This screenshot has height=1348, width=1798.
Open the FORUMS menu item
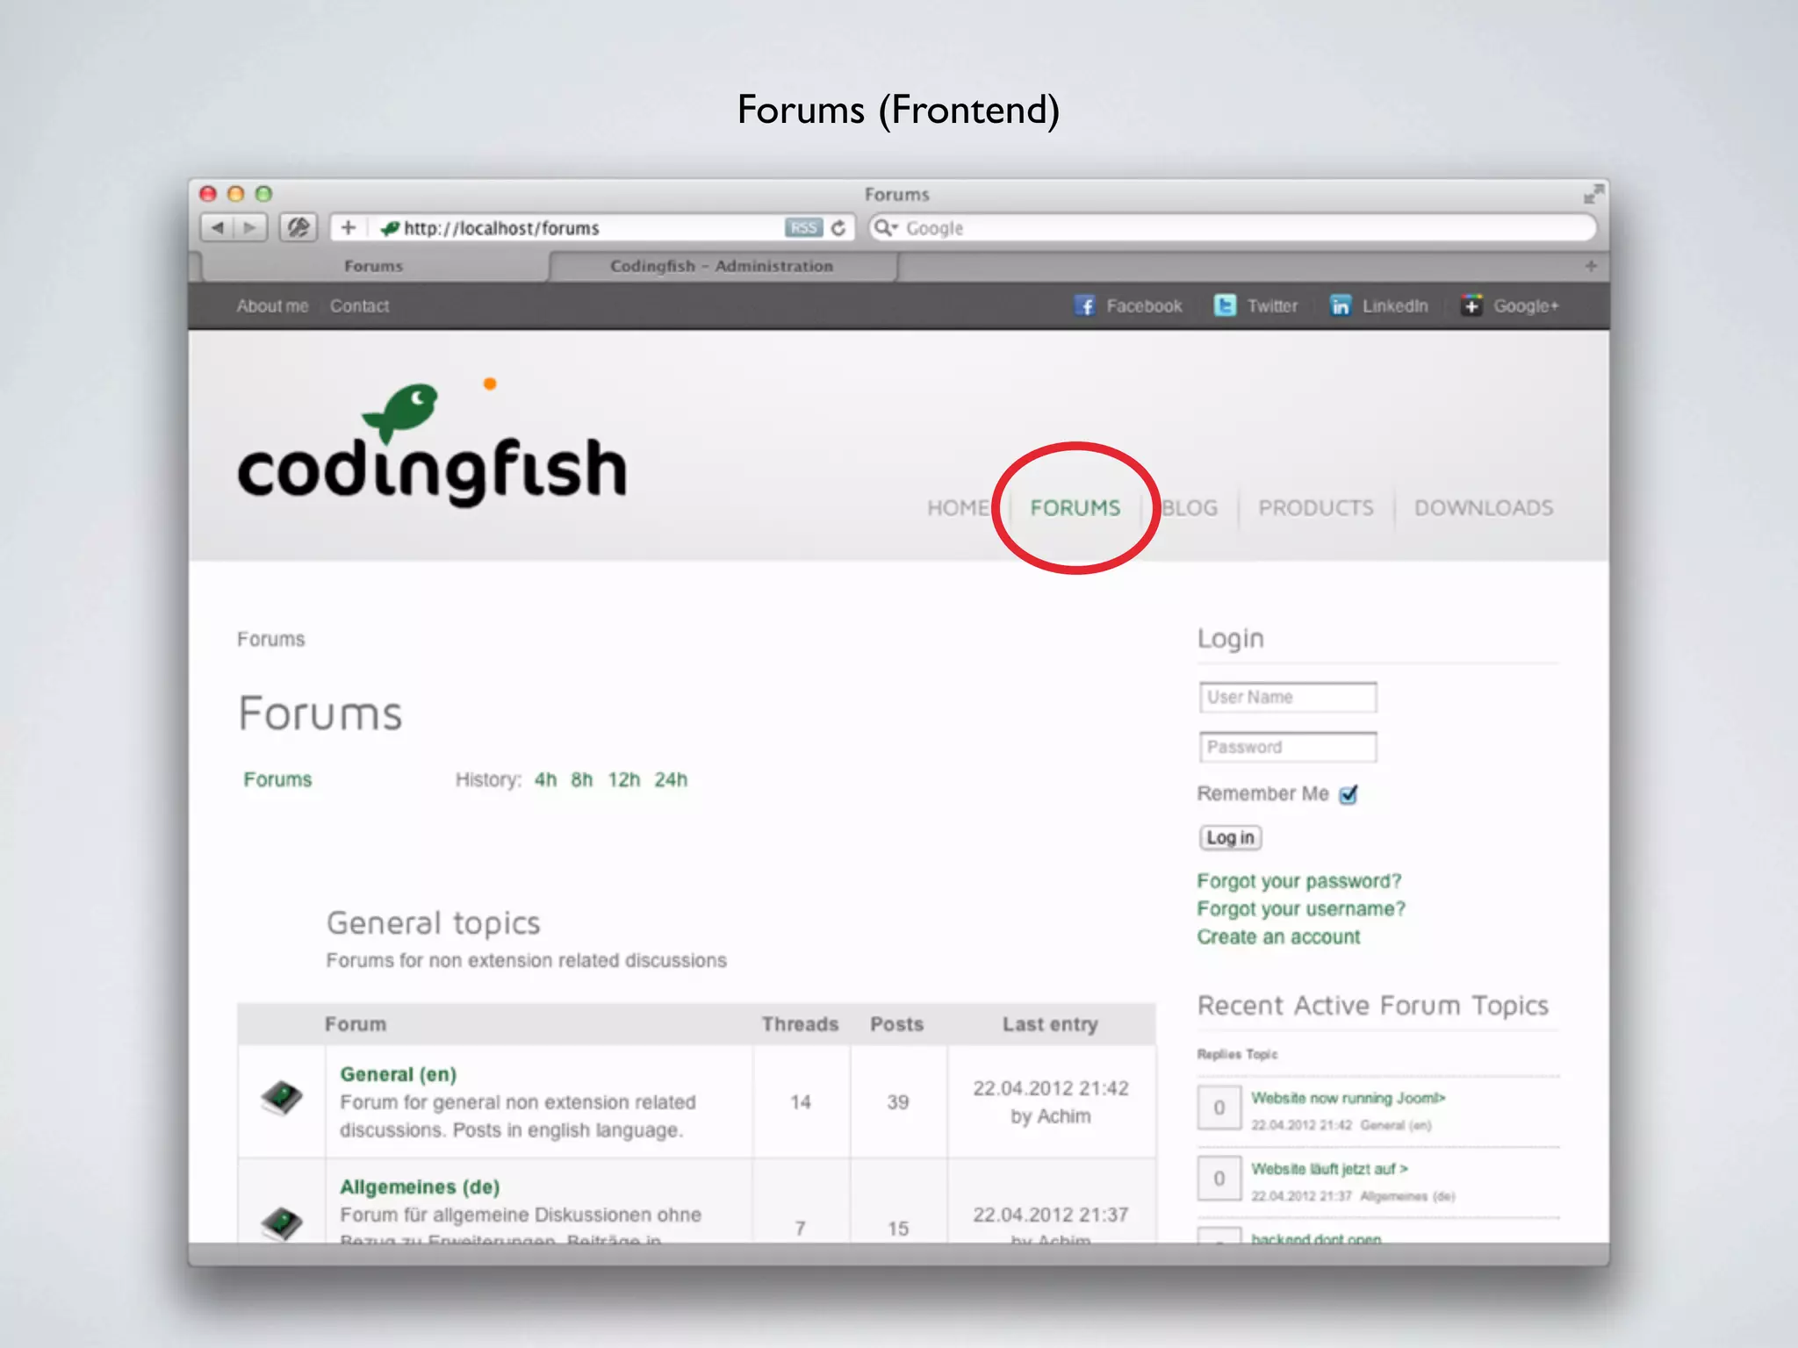tap(1075, 508)
